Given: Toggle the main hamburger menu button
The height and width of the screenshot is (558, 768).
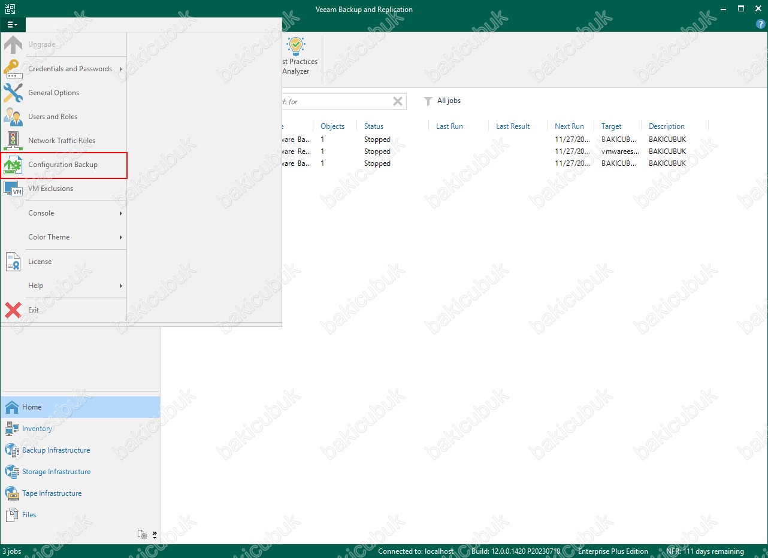Looking at the screenshot, I should click(13, 25).
